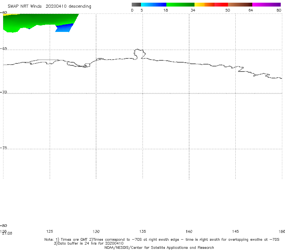Pick the gray 0–5 segment of the color bar

(x=136, y=5)
